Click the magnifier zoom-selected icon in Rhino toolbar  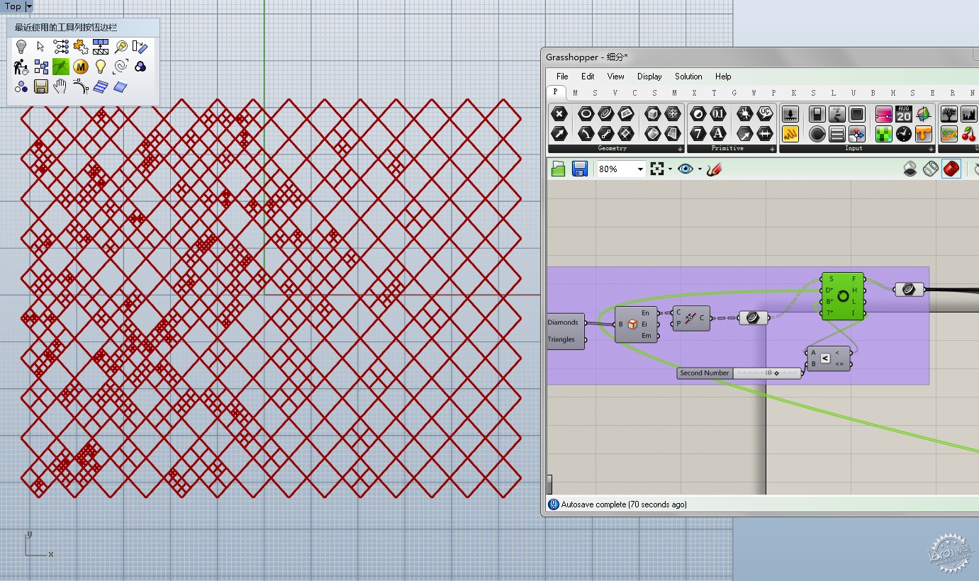click(121, 47)
